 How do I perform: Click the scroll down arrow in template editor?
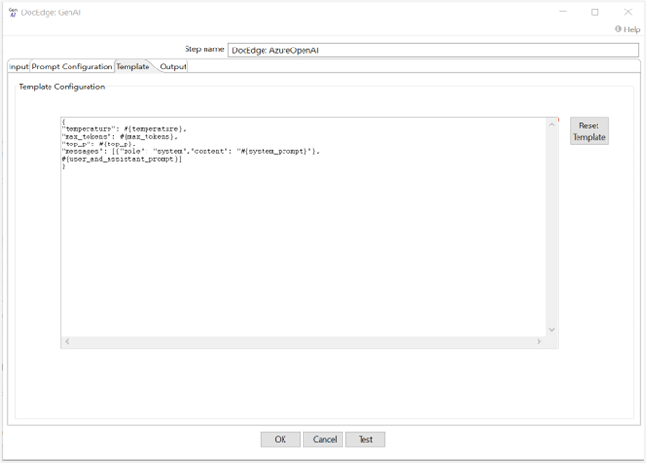pos(552,329)
